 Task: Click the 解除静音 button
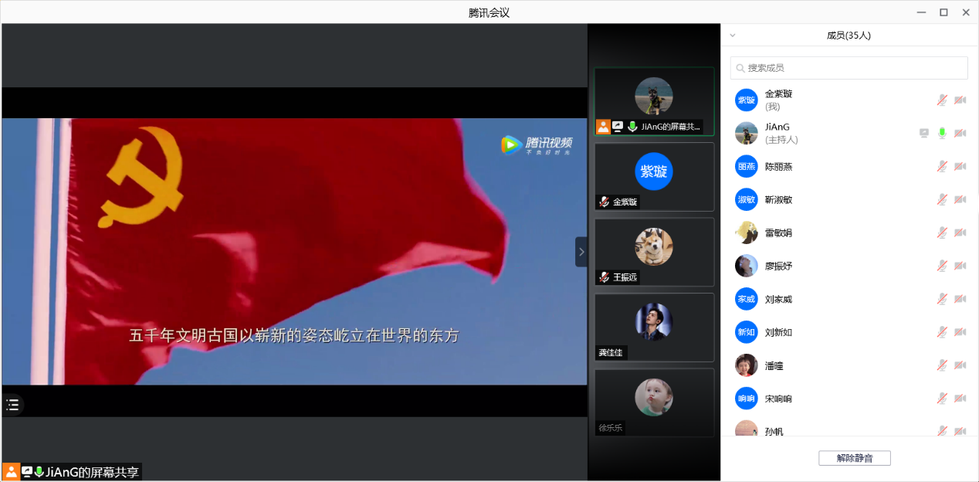coord(855,458)
